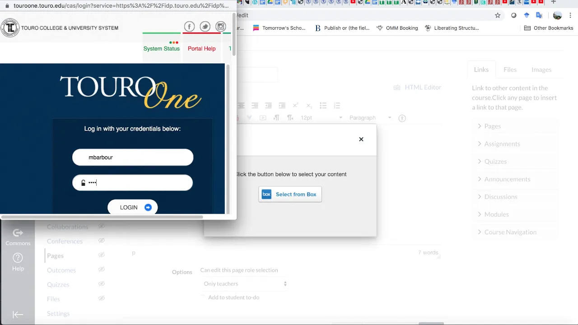The width and height of the screenshot is (578, 325).
Task: Open a new Chrome tab with plus
Action: tap(554, 2)
